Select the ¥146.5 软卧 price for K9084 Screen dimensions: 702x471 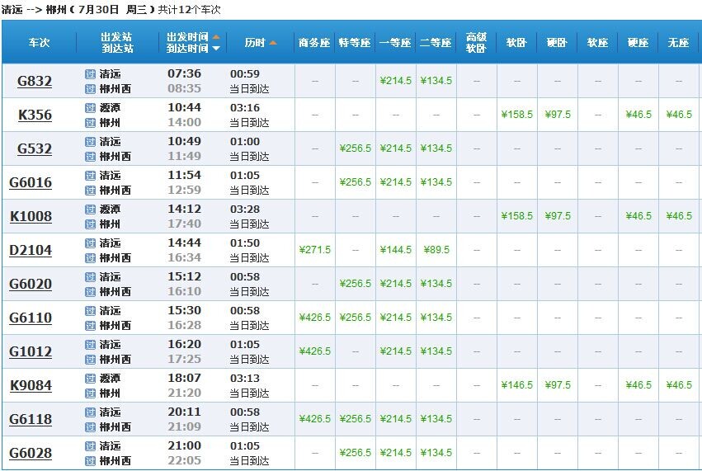click(x=517, y=385)
